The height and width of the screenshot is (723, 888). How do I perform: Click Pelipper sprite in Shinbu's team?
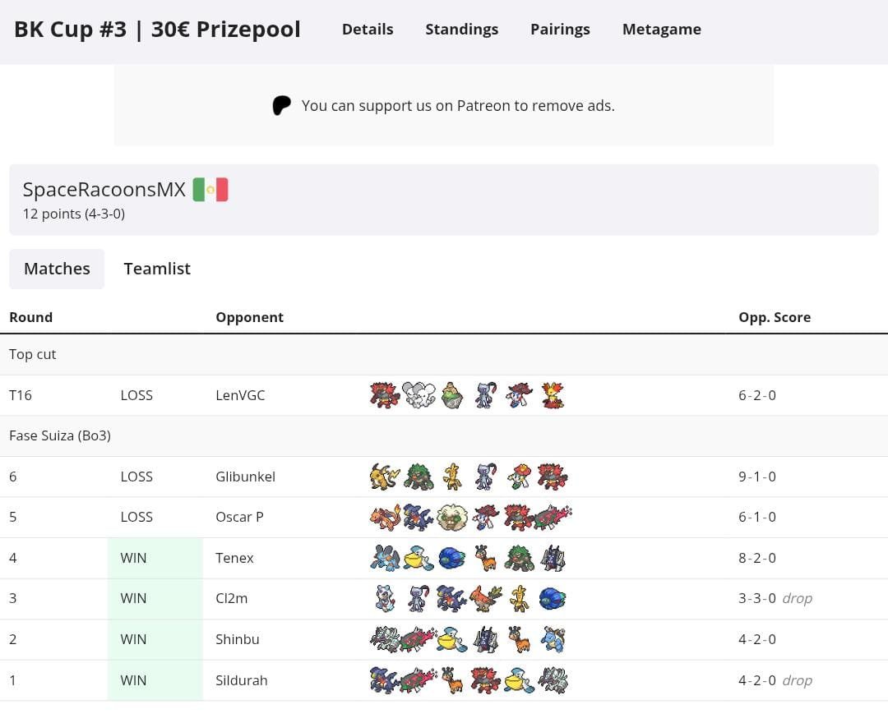coord(452,639)
